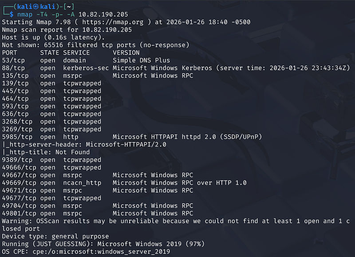This screenshot has height=257, width=355.
Task: Click the -T4 timing flag
Action: pyautogui.click(x=44, y=14)
